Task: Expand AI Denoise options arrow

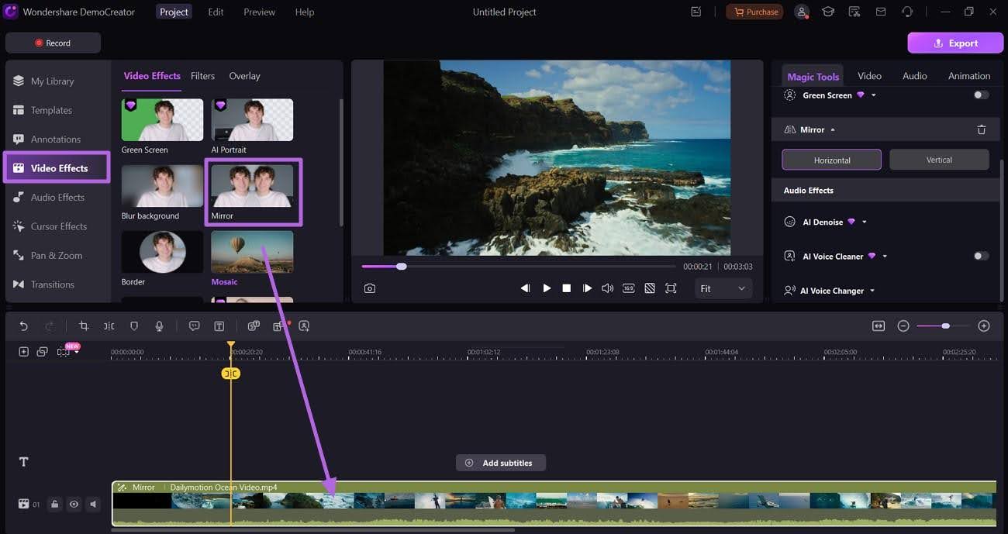Action: click(865, 222)
